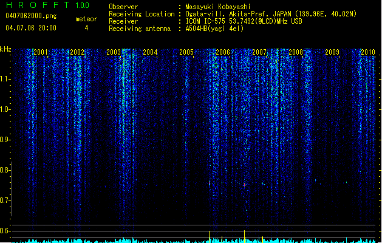Viewport: 382px width, 243px height.
Task: Click the 2008 time marker
Action: point(296,52)
